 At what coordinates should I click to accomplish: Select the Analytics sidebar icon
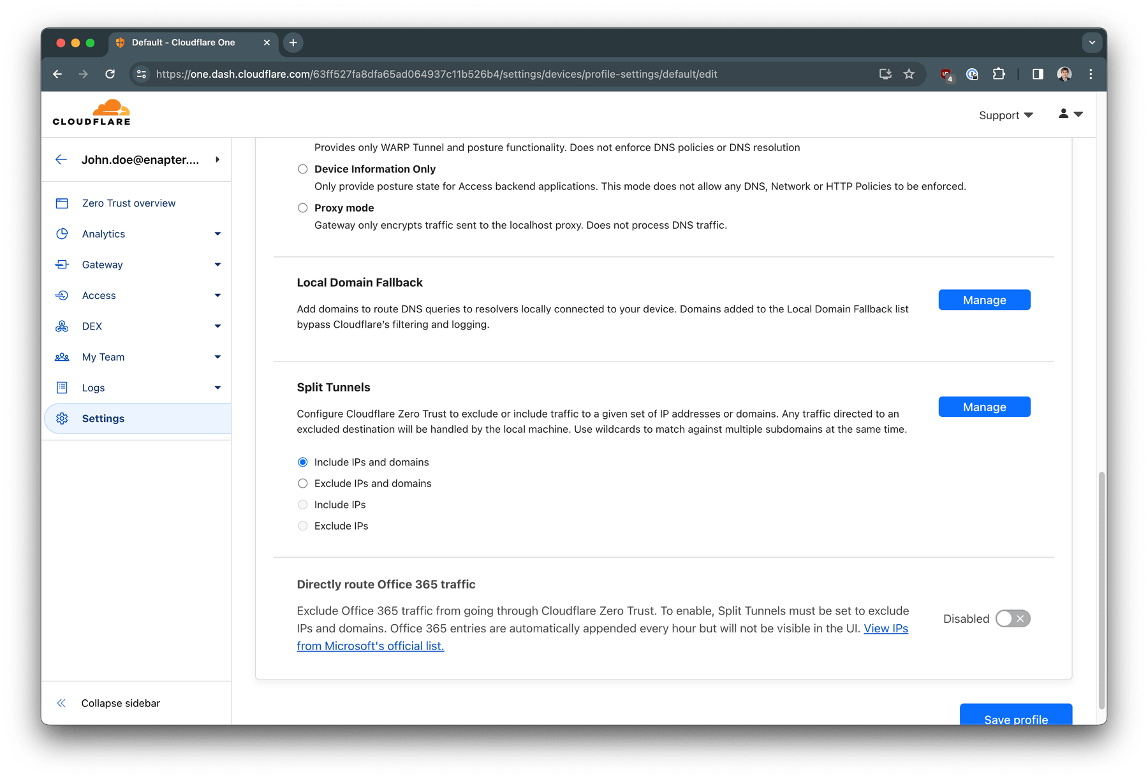(x=62, y=233)
